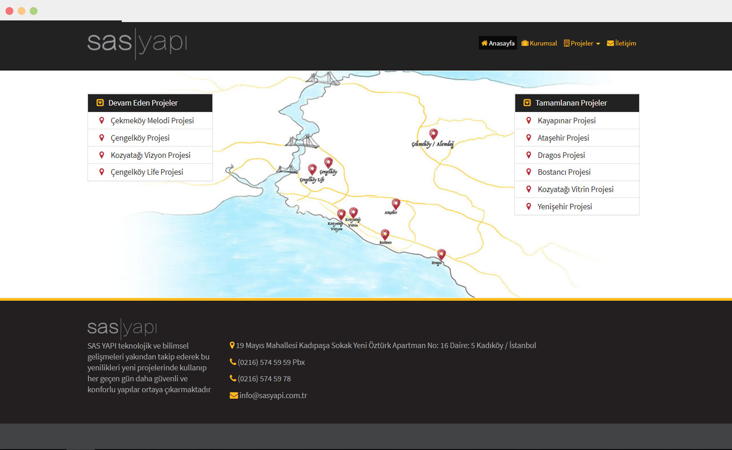Click the Kozyatağı Vitrin map pin
This screenshot has width=732, height=450.
tap(353, 212)
